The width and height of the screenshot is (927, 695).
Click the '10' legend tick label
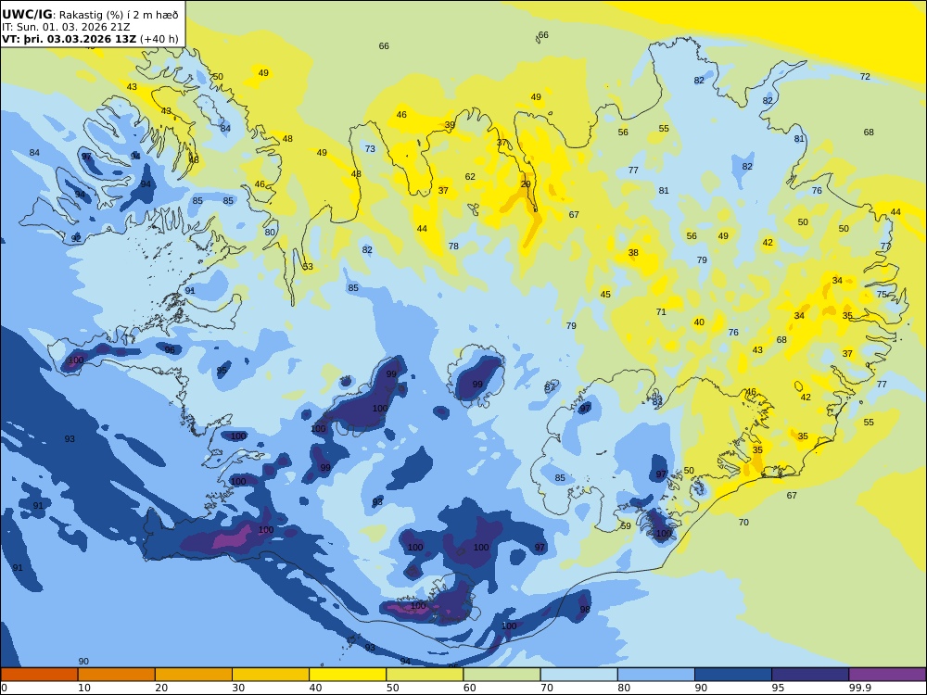[x=84, y=688]
